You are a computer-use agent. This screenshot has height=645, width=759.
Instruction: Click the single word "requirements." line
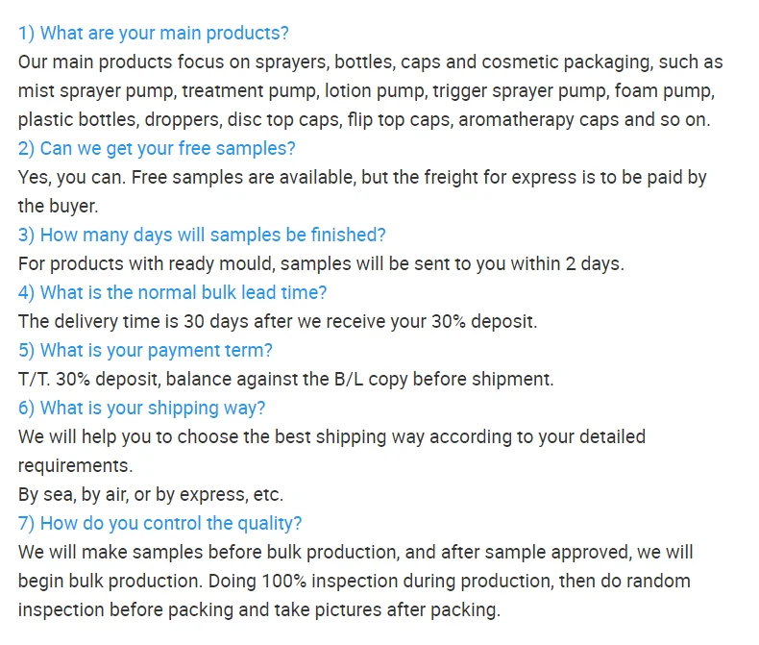[x=75, y=466]
